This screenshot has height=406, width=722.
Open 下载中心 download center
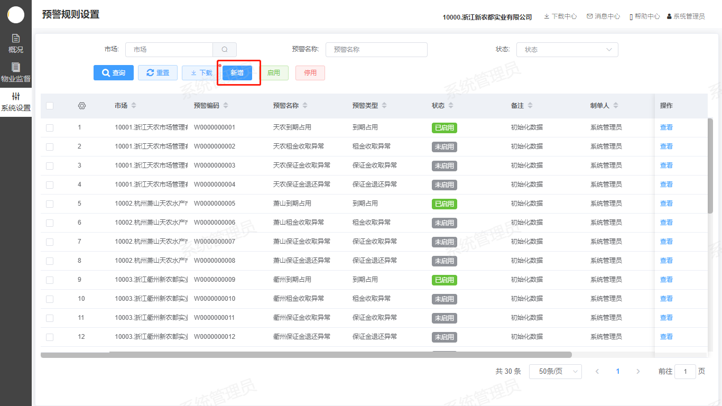[560, 16]
